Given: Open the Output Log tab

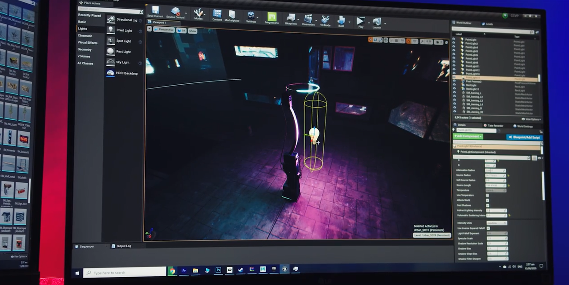Looking at the screenshot, I should 122,246.
